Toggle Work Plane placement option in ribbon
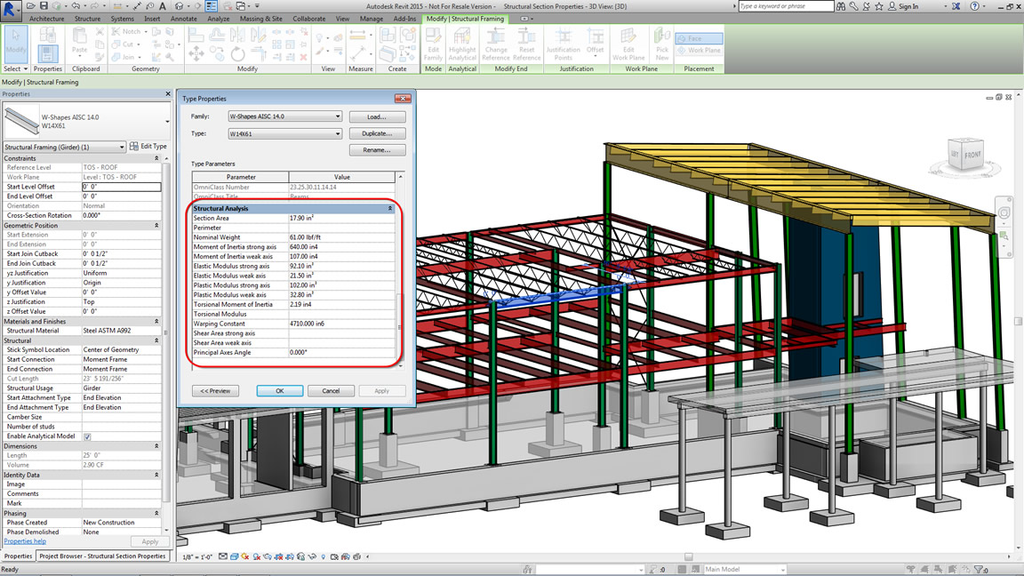Screen dimensions: 1024x576 tap(699, 51)
